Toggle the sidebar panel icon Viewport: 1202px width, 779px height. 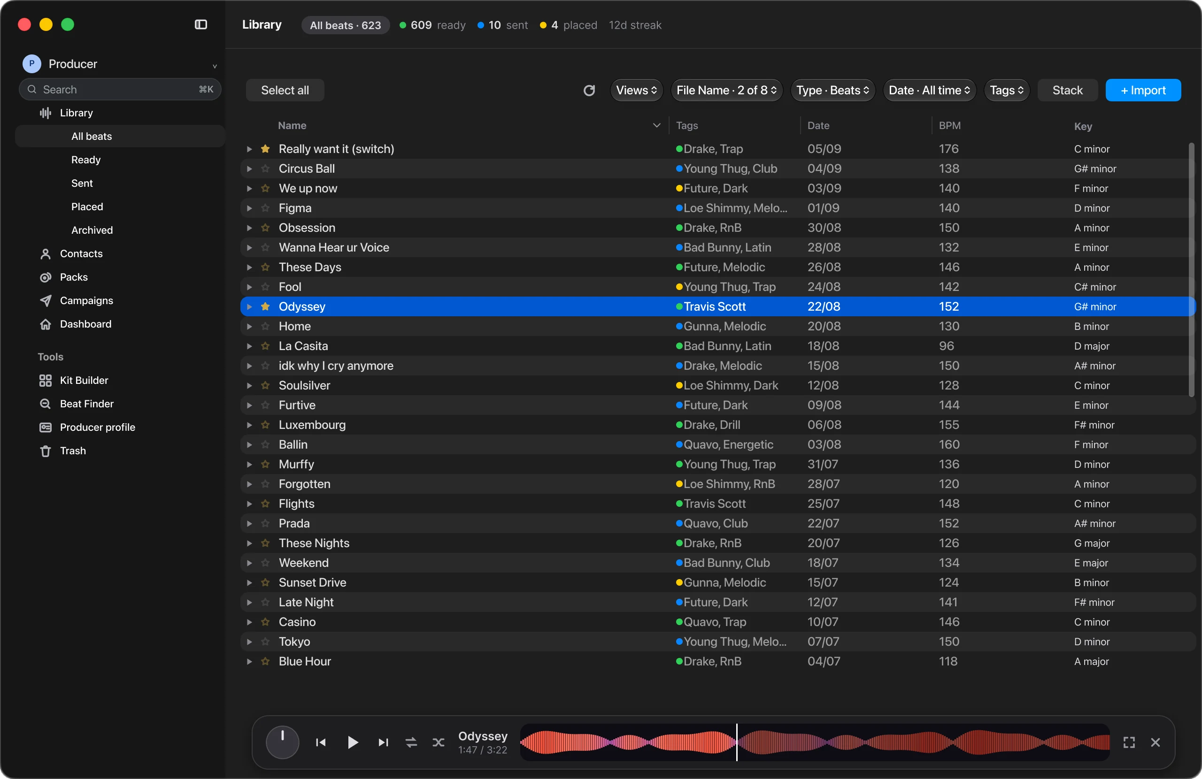(x=200, y=24)
